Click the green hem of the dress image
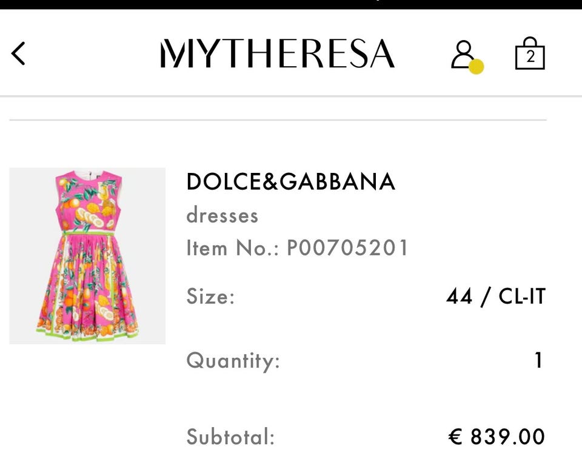The image size is (582, 475). click(87, 334)
